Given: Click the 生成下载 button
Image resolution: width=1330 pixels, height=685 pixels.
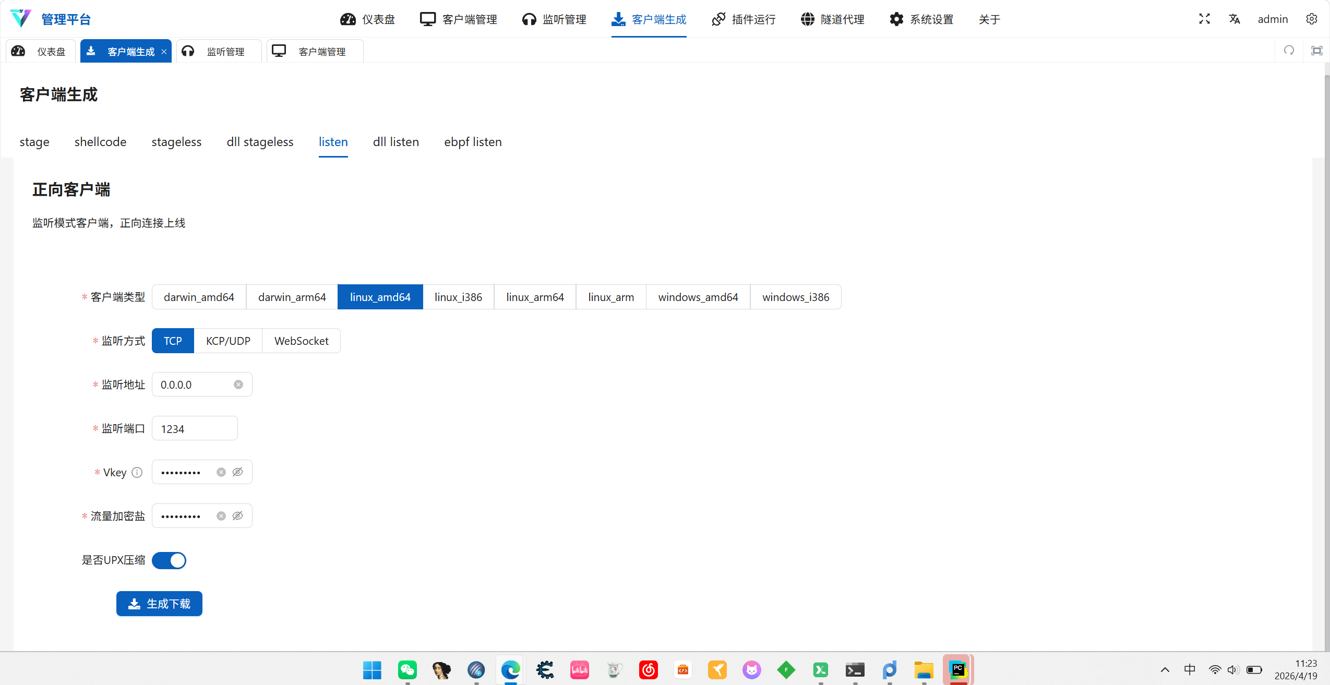Looking at the screenshot, I should pyautogui.click(x=159, y=604).
